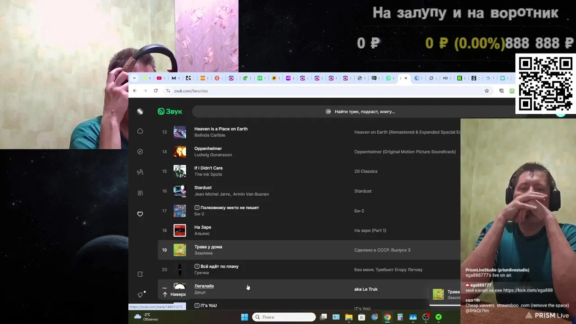Click the Chrome forward arrow

[x=145, y=90]
